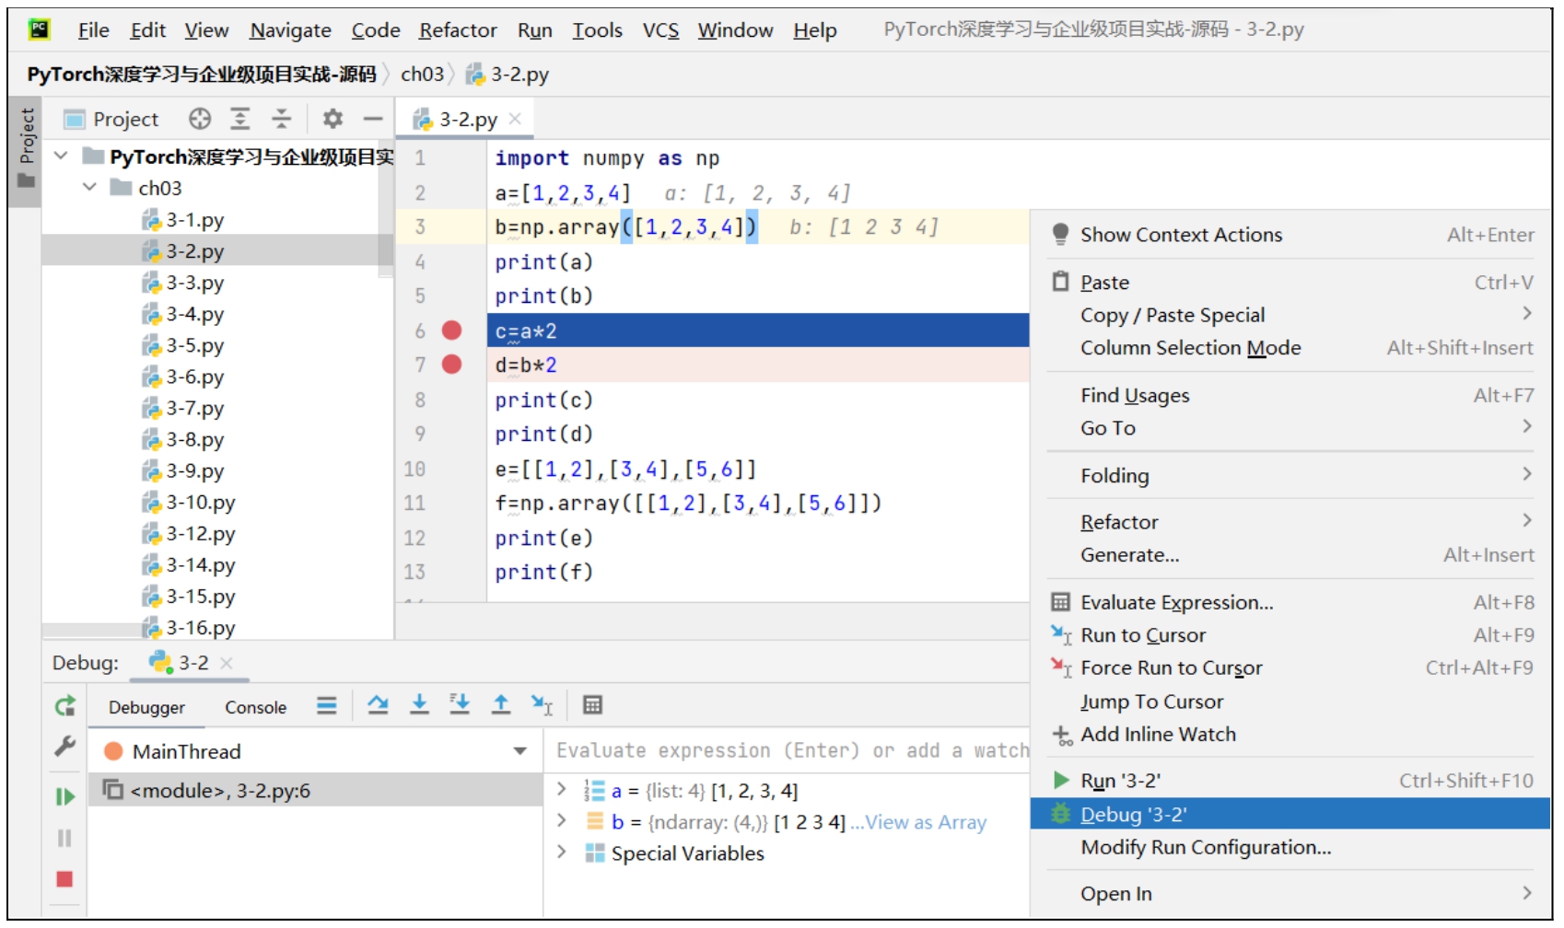Click the Project view title dropdown

click(x=112, y=119)
